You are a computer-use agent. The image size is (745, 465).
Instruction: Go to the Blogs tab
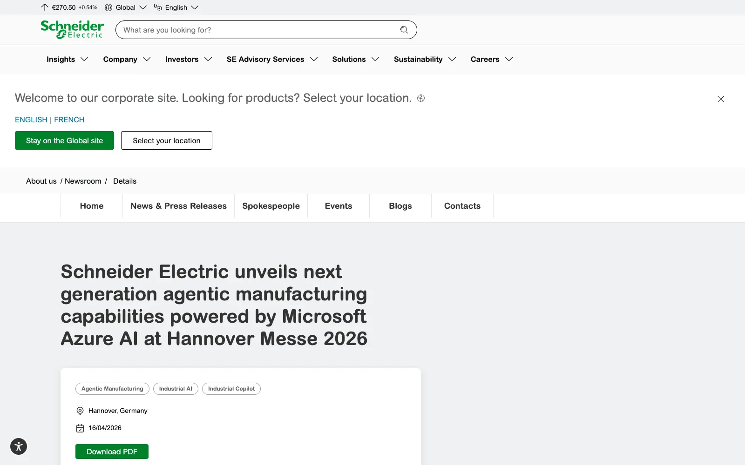[x=400, y=206]
